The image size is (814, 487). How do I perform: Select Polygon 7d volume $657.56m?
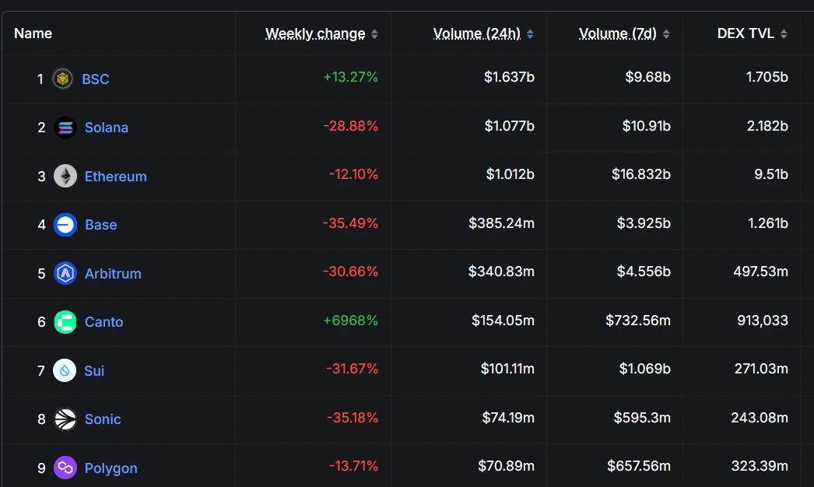point(639,466)
